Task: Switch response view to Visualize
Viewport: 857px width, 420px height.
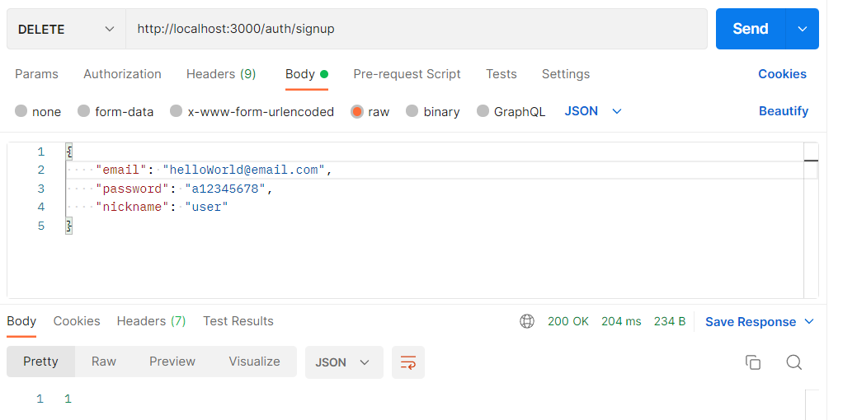Action: (254, 362)
